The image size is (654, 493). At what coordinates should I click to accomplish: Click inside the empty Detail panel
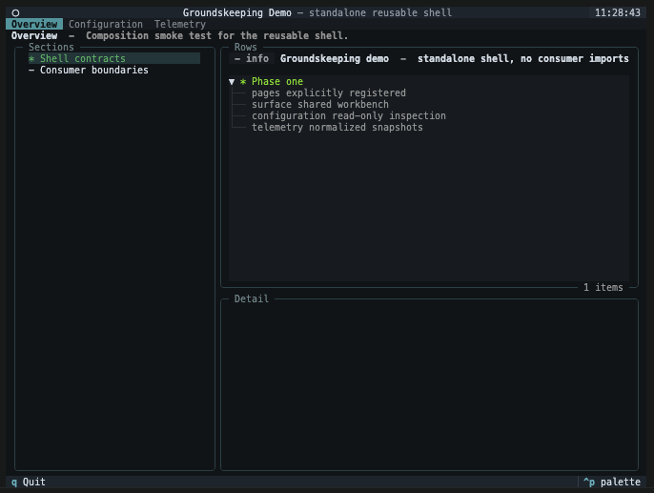coord(429,386)
